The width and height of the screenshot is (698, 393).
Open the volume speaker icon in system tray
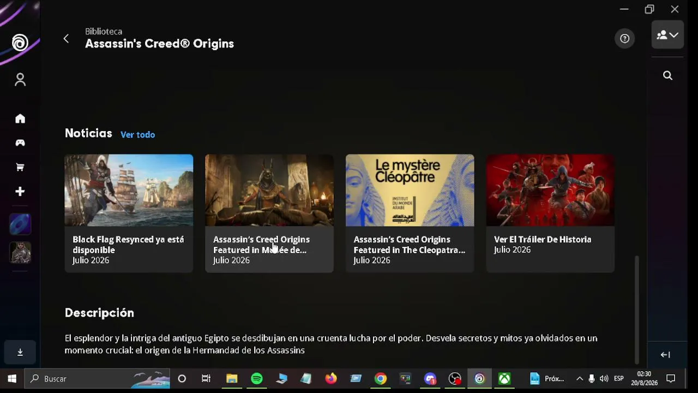pos(604,378)
